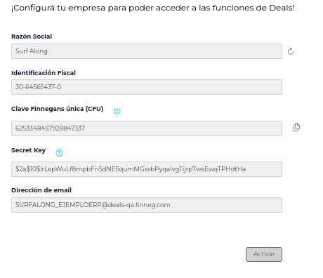Click the 30-64565437-0 tax ID text
Screen dimensions: 323x278
point(38,87)
